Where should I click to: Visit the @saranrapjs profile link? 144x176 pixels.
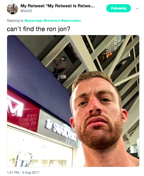(x=33, y=21)
